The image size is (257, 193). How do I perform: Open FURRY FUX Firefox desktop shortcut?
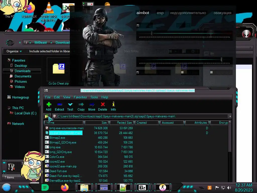(29, 10)
